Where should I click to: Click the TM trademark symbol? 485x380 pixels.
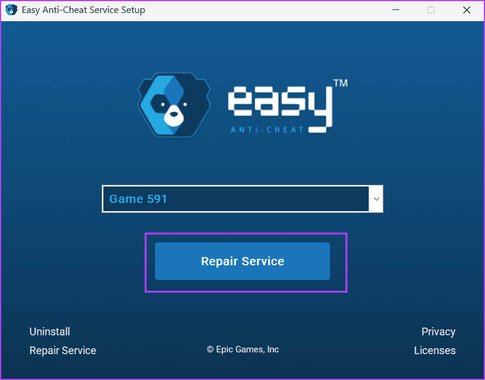[x=340, y=84]
